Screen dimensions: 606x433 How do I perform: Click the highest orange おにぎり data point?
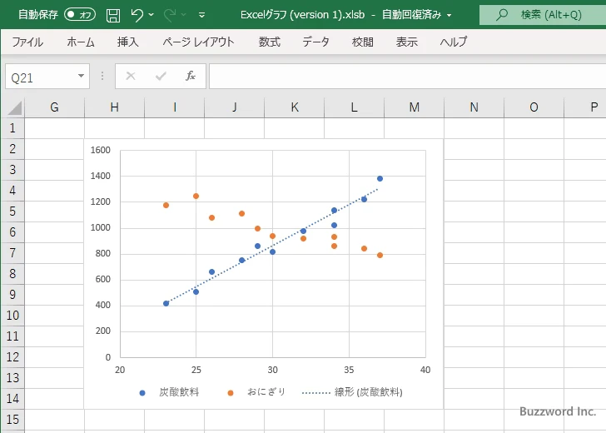pyautogui.click(x=196, y=196)
